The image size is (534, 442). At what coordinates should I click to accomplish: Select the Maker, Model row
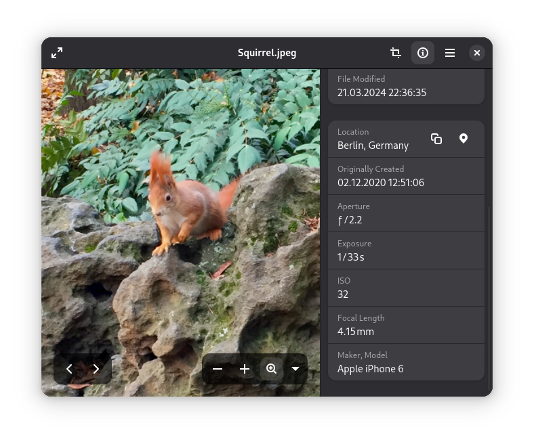406,362
